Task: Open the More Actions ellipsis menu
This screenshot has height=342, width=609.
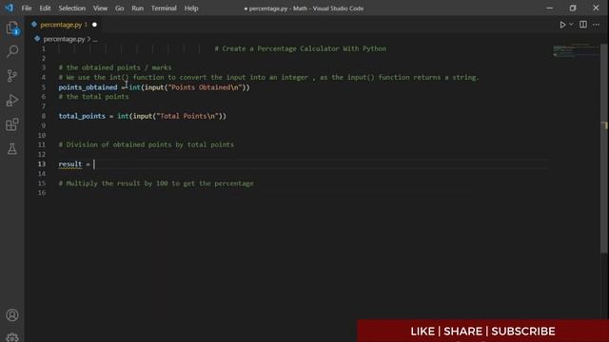Action: 597,25
